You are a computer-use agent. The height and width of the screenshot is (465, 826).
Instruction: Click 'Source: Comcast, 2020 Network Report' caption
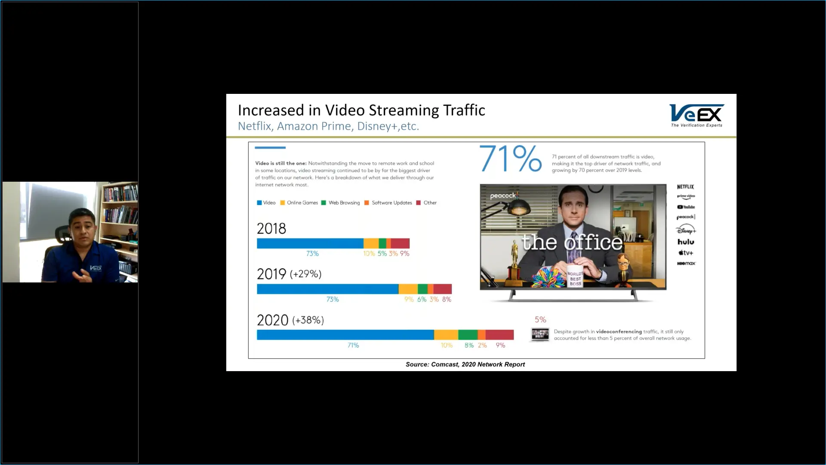click(465, 364)
